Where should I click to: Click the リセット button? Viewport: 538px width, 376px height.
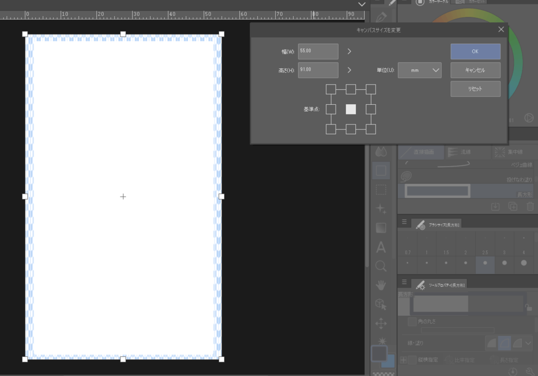475,89
